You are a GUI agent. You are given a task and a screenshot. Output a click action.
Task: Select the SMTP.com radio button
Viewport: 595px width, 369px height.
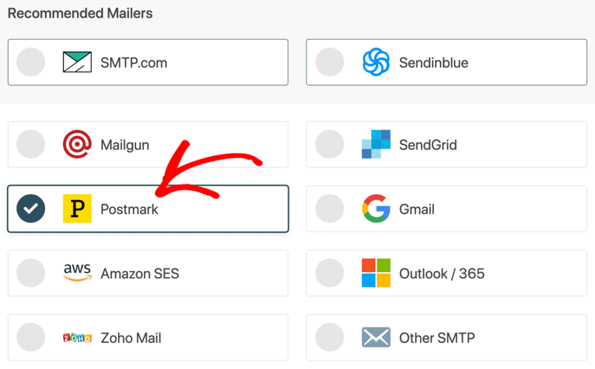coord(30,62)
